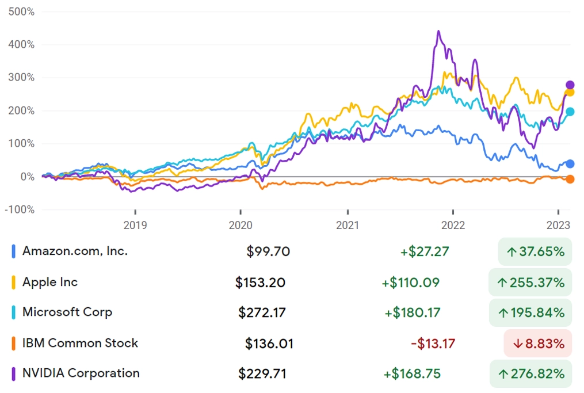This screenshot has width=584, height=393.
Task: Click the green 255.37% change badge
Action: click(x=530, y=283)
